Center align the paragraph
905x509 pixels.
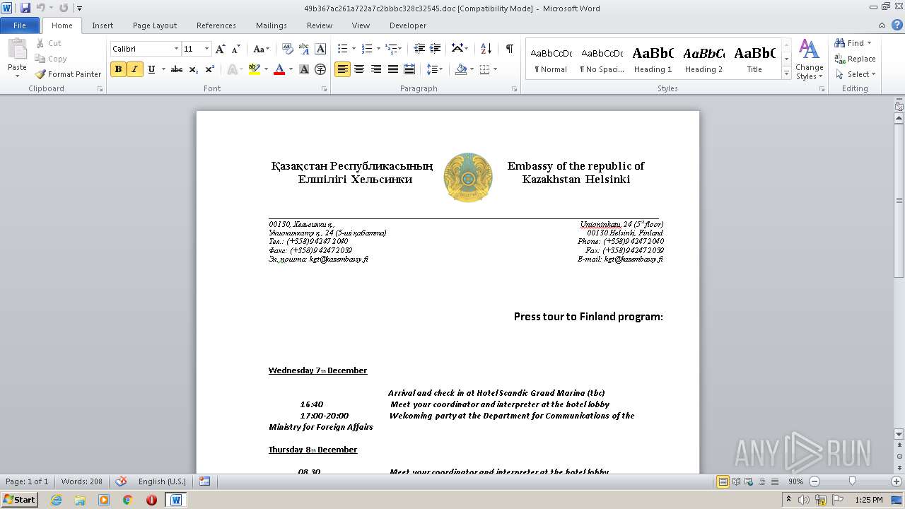359,69
